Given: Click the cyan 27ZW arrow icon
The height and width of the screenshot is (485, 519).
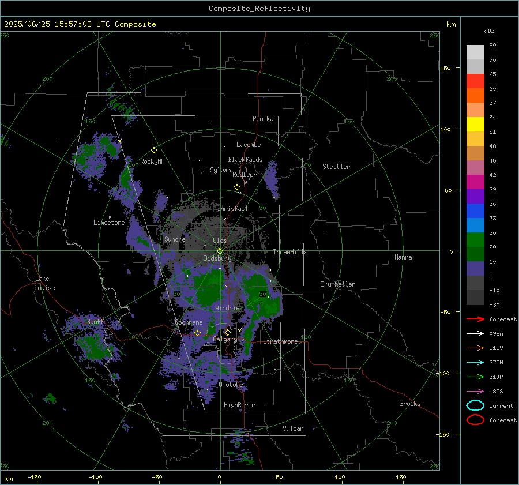Looking at the screenshot, I should tap(475, 363).
